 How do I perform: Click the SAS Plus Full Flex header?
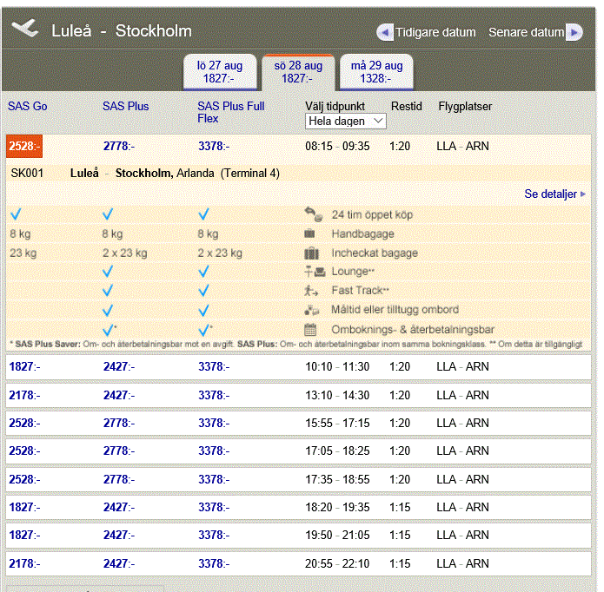click(231, 112)
